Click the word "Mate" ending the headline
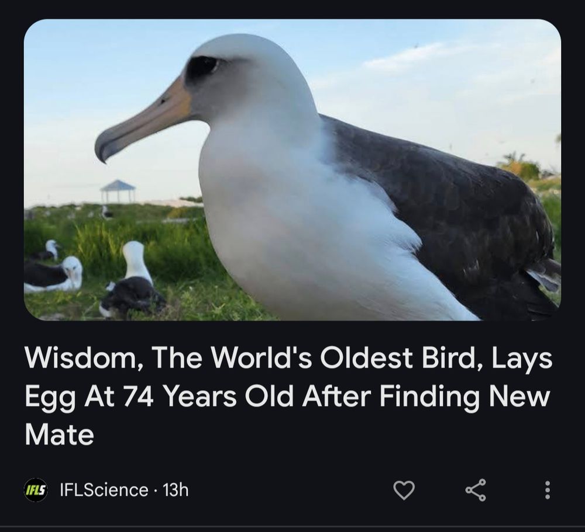This screenshot has width=585, height=532. pos(59,434)
